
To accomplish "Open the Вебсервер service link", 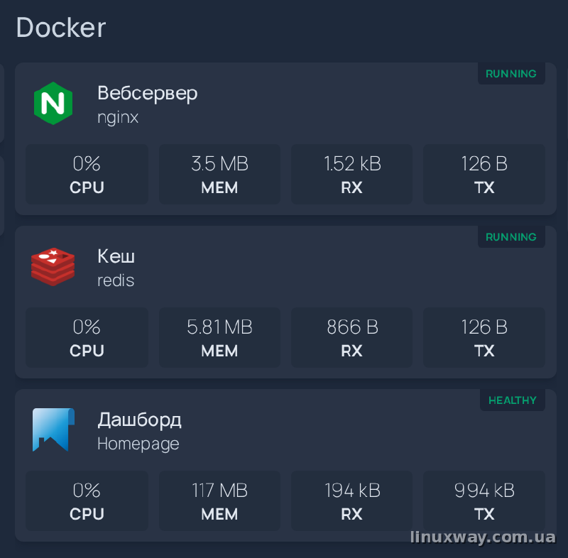I will click(x=148, y=93).
